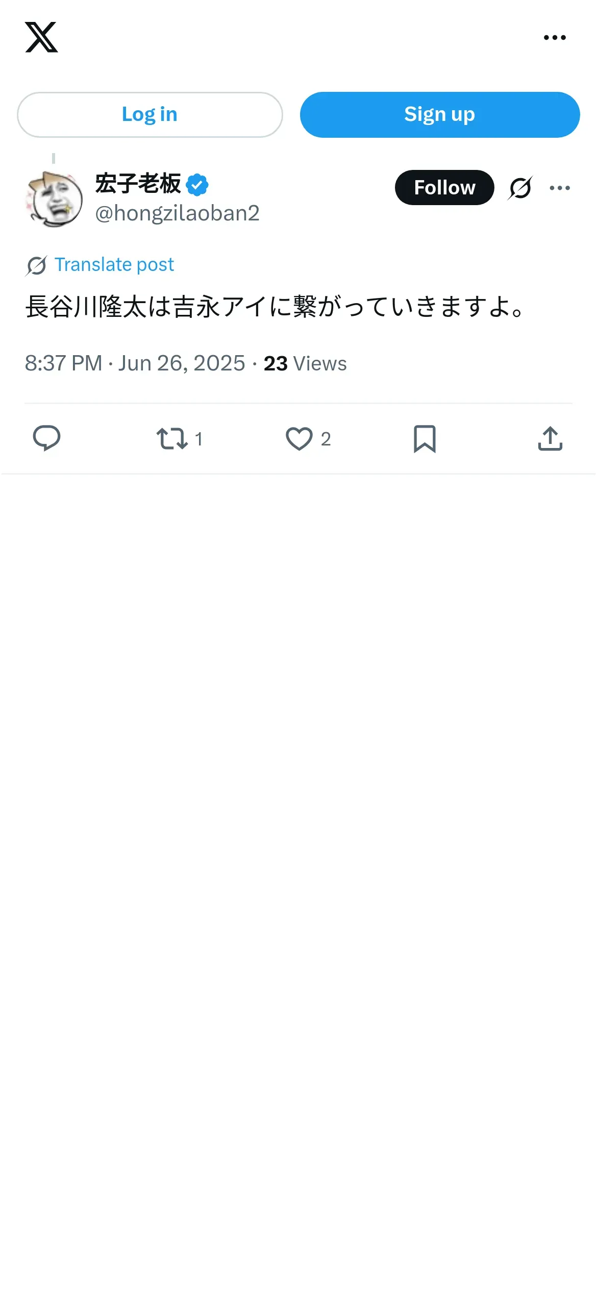This screenshot has width=597, height=1292.
Task: Repost using the arrows icon
Action: click(x=172, y=438)
